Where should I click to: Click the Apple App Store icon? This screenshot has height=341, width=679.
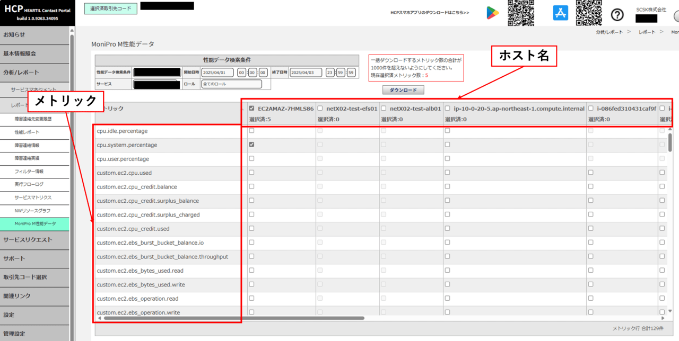(x=560, y=13)
